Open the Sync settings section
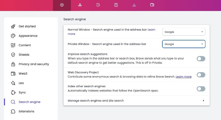The height and width of the screenshot is (120, 221). 22,93
